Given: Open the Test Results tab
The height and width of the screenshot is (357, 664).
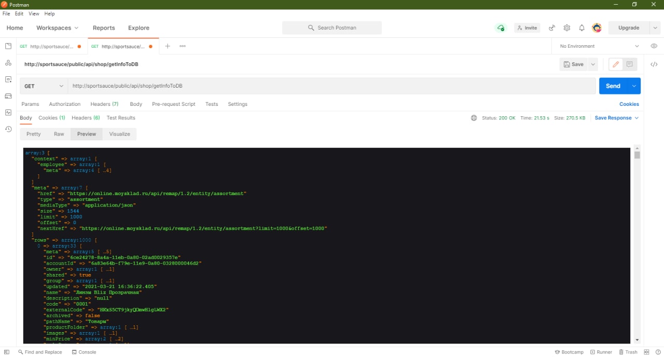Looking at the screenshot, I should [121, 118].
